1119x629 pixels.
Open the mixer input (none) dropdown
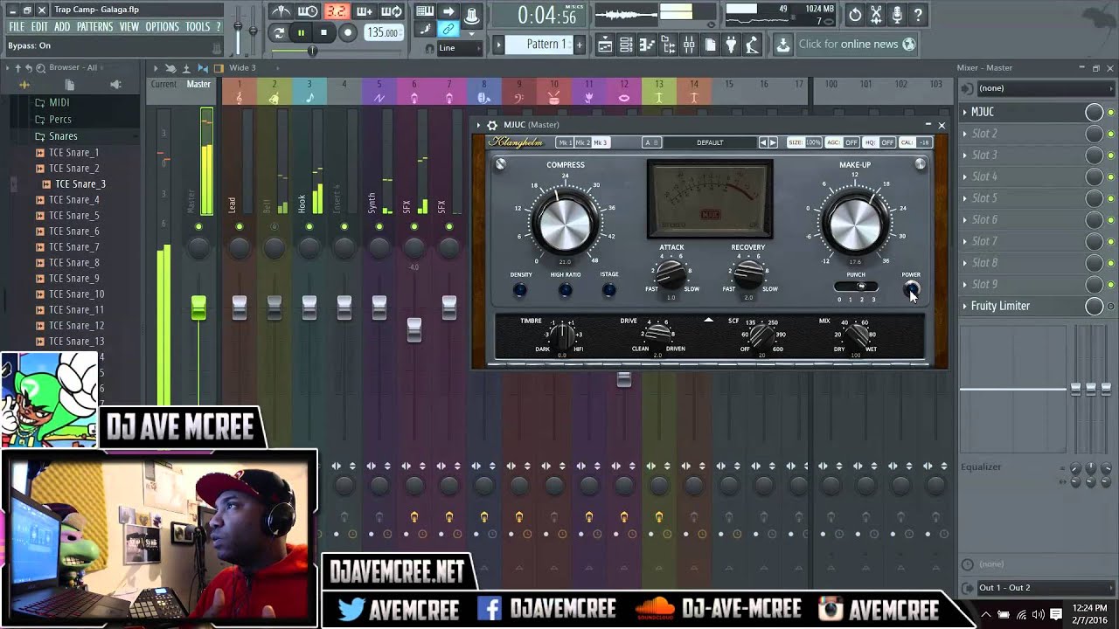(1045, 88)
